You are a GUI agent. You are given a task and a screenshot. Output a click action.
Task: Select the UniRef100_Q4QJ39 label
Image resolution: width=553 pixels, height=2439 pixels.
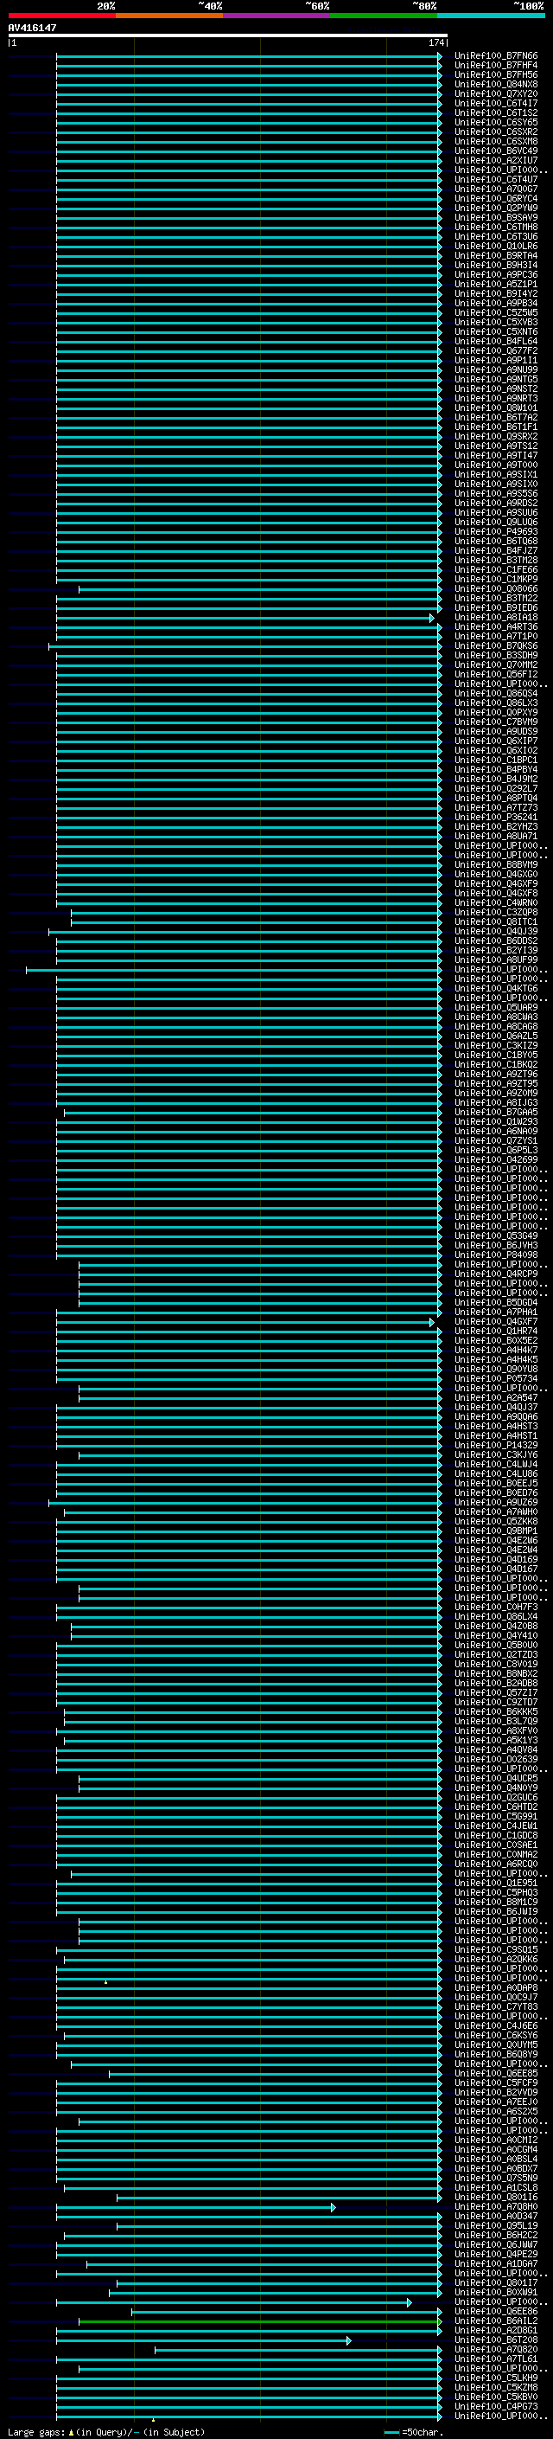(x=495, y=931)
